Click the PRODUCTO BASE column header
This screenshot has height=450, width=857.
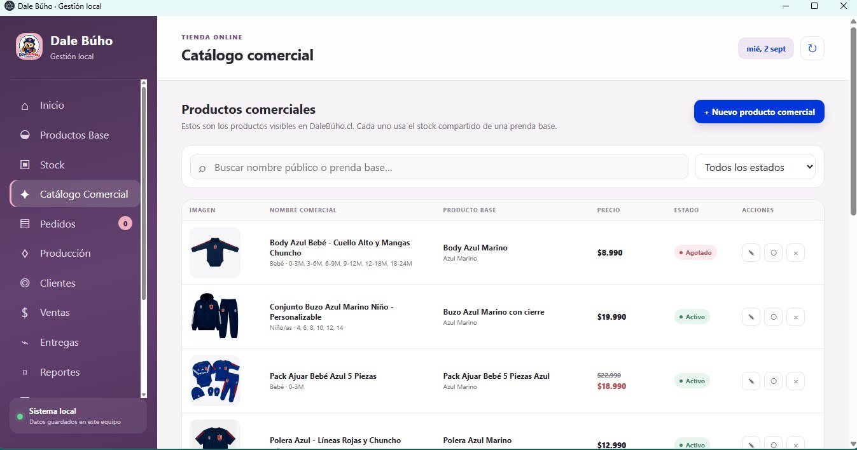[x=470, y=210]
